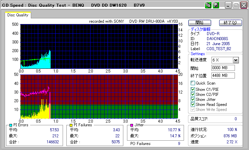249x150 pixels.
Task: Click the cyan PI Errors color swatch
Action: 11,125
